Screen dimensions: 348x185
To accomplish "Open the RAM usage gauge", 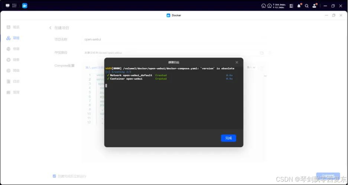I will click(x=269, y=6).
